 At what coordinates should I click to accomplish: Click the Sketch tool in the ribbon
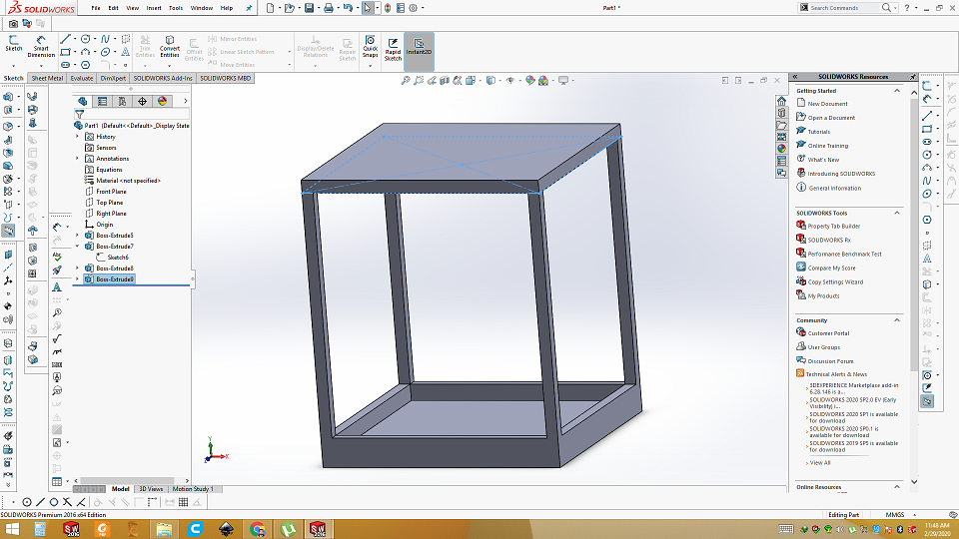pos(13,44)
